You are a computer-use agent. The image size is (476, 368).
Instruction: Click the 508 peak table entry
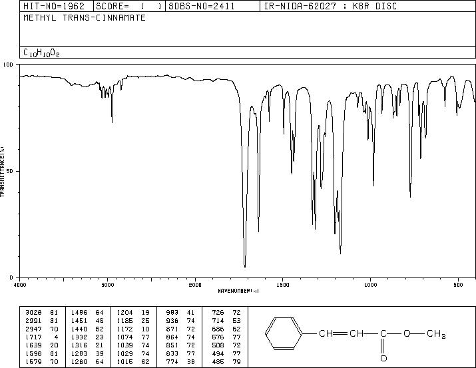click(x=226, y=345)
